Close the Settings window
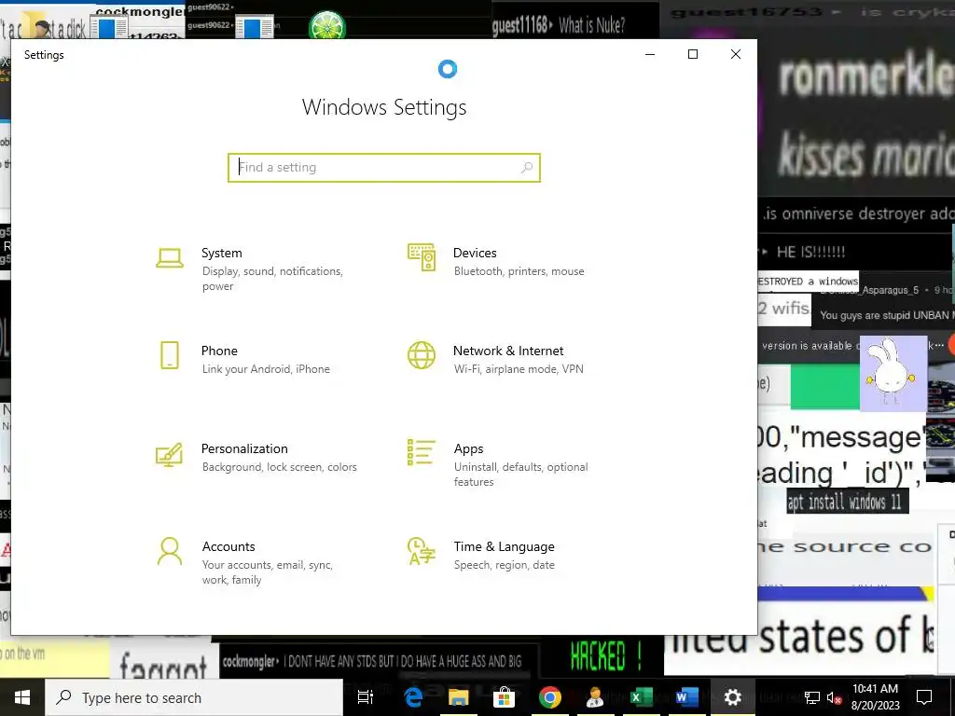This screenshot has height=716, width=955. pos(736,54)
